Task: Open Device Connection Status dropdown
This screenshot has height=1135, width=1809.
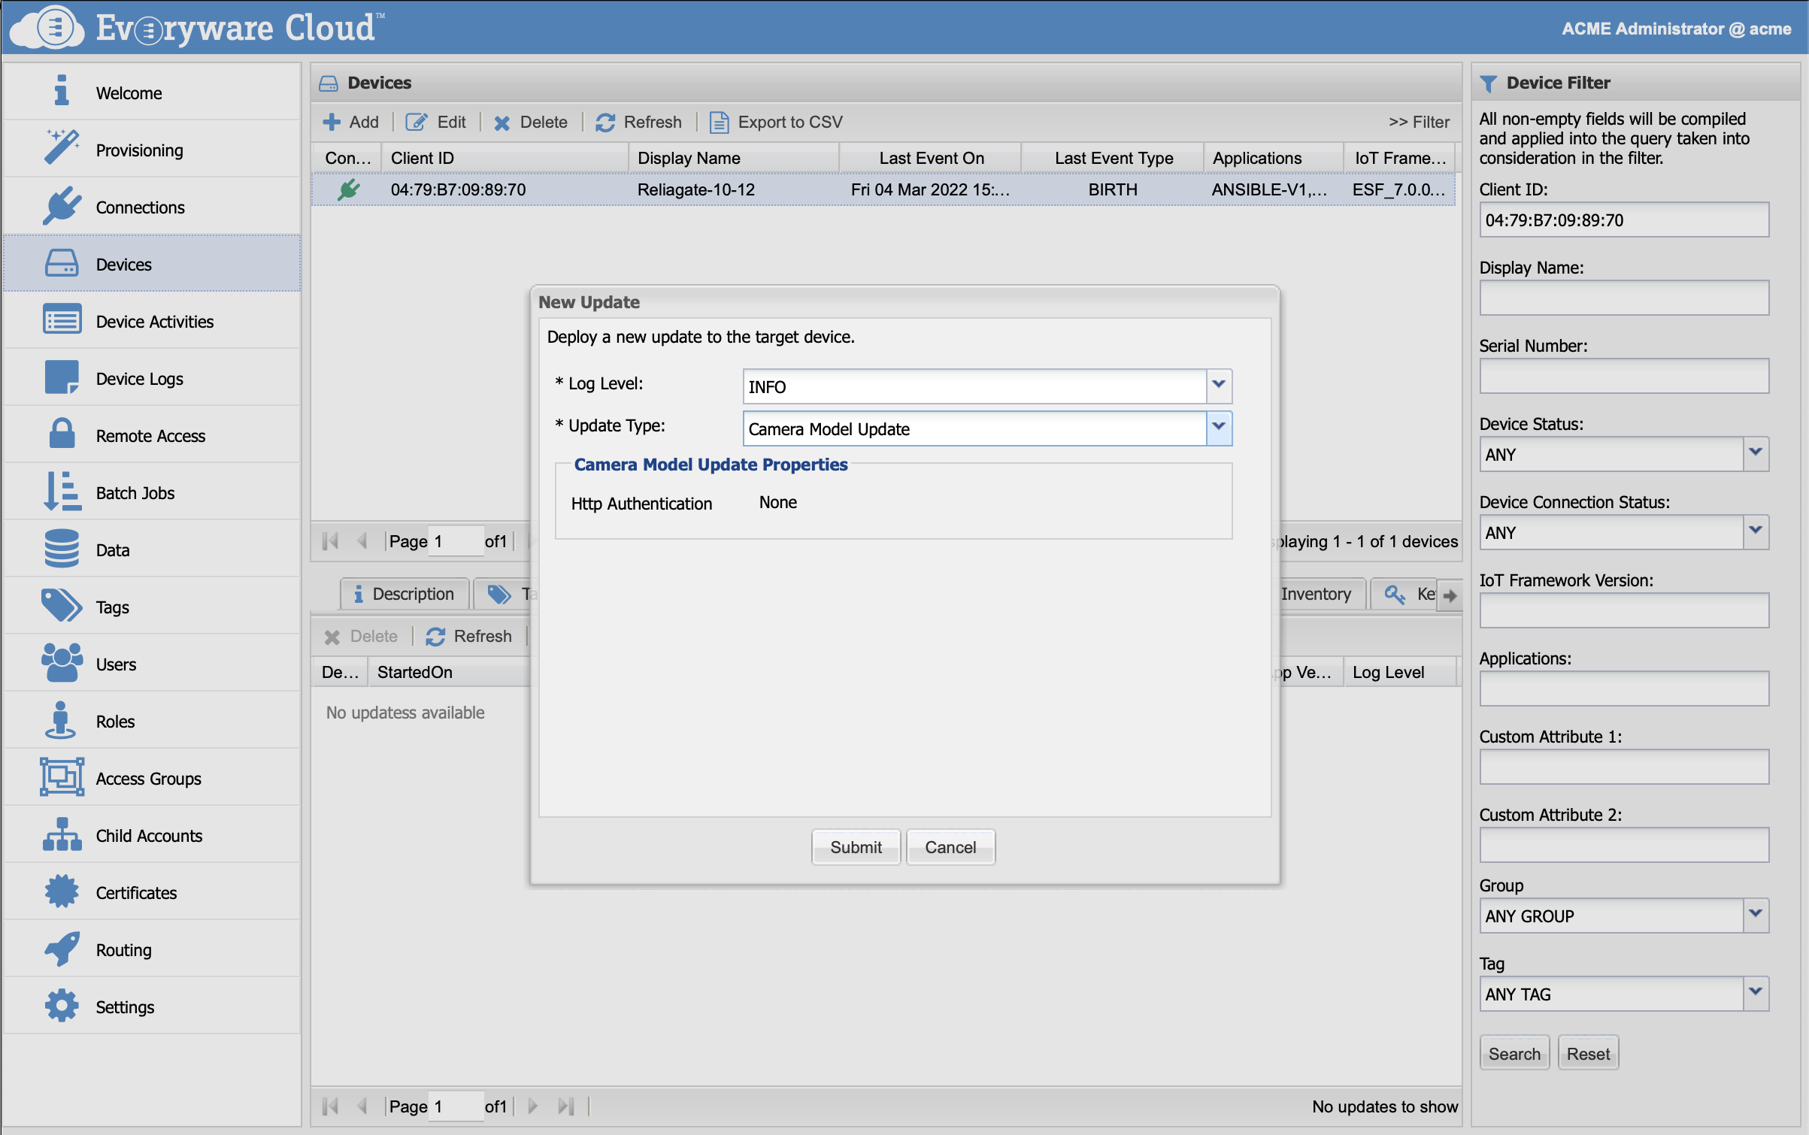Action: click(x=1755, y=531)
